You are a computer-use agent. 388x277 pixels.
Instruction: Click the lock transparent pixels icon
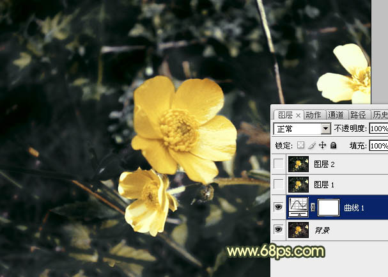(302, 146)
